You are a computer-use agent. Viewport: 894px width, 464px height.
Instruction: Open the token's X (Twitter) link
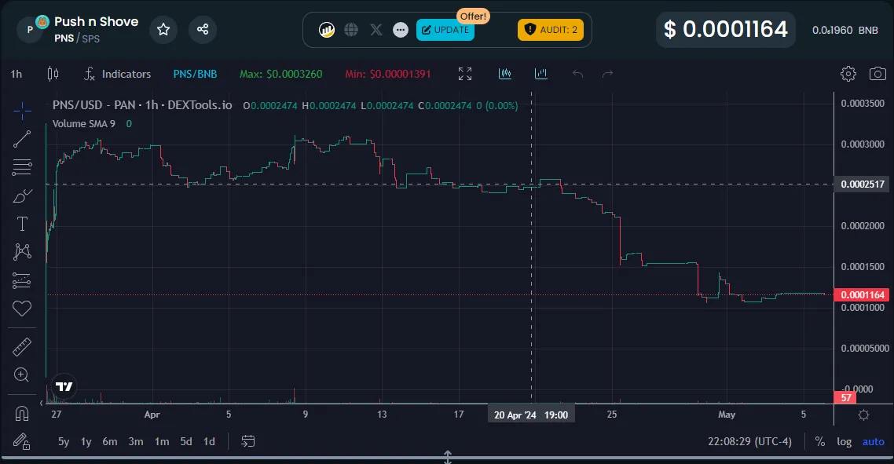tap(376, 30)
